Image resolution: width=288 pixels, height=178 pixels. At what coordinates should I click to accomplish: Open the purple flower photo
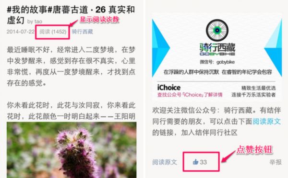click(72, 150)
